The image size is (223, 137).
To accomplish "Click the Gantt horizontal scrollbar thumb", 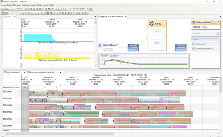I will tap(59, 133).
